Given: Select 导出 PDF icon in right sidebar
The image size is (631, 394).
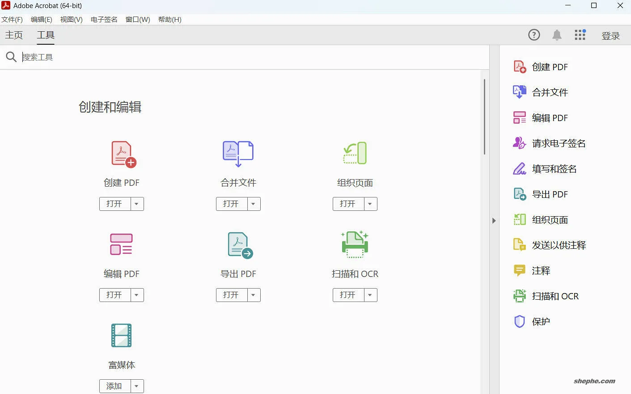Looking at the screenshot, I should (520, 194).
